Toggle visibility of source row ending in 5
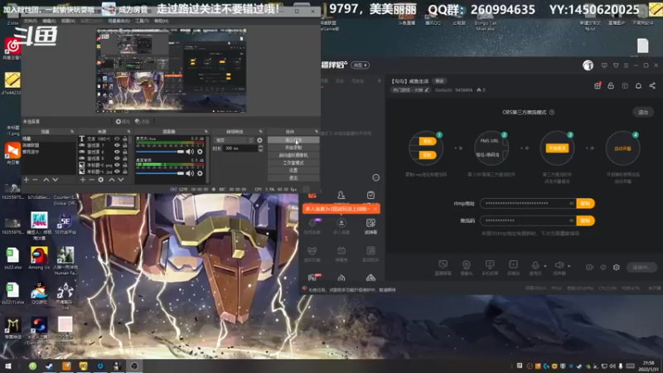This screenshot has height=373, width=663. point(117,158)
